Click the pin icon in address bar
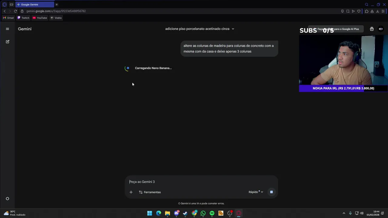Screen dimensions: 388x218 [x=342, y=11]
